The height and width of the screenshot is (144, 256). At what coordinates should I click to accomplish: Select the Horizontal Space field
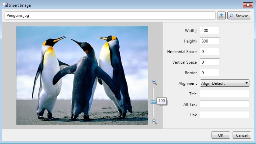210,51
